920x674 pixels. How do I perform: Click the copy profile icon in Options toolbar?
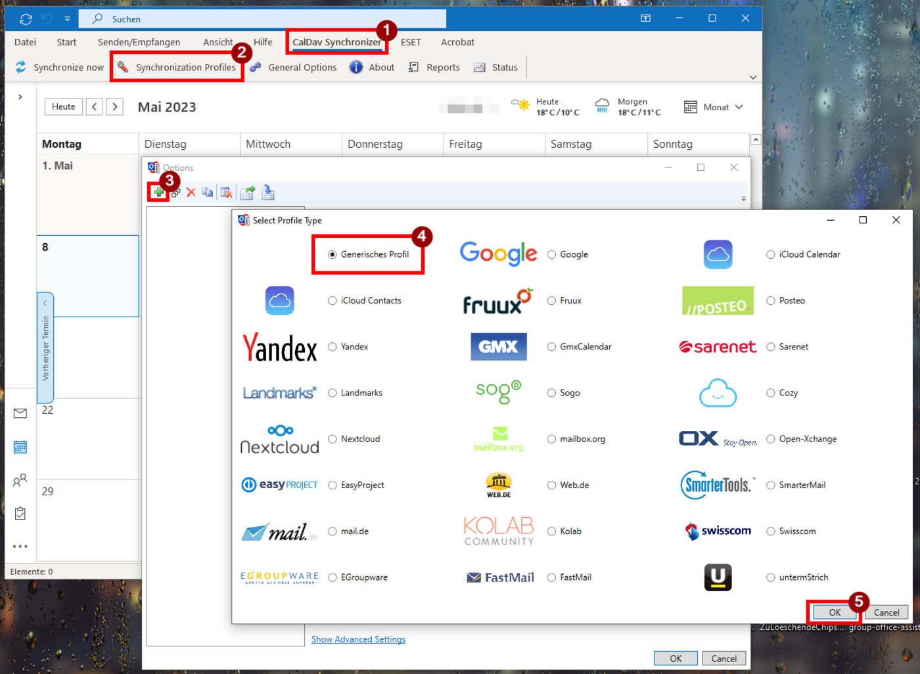point(208,192)
